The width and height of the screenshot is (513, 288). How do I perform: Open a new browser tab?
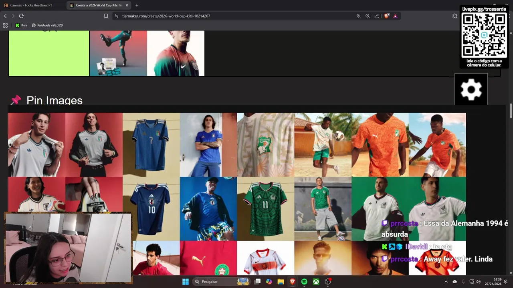[137, 5]
